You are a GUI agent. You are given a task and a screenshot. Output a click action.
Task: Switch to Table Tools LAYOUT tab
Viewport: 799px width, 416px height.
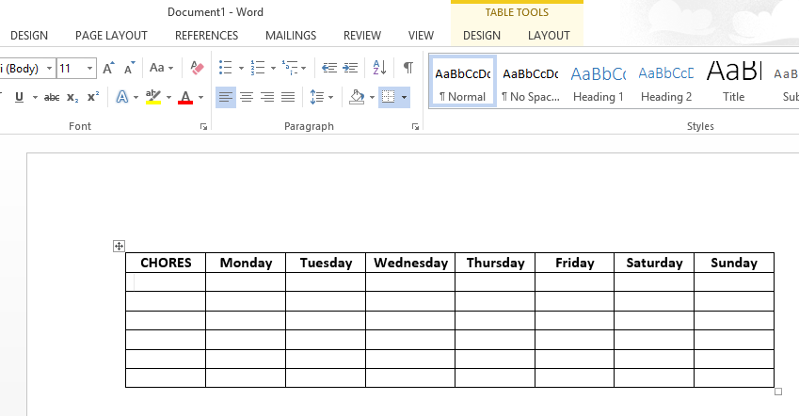(549, 36)
